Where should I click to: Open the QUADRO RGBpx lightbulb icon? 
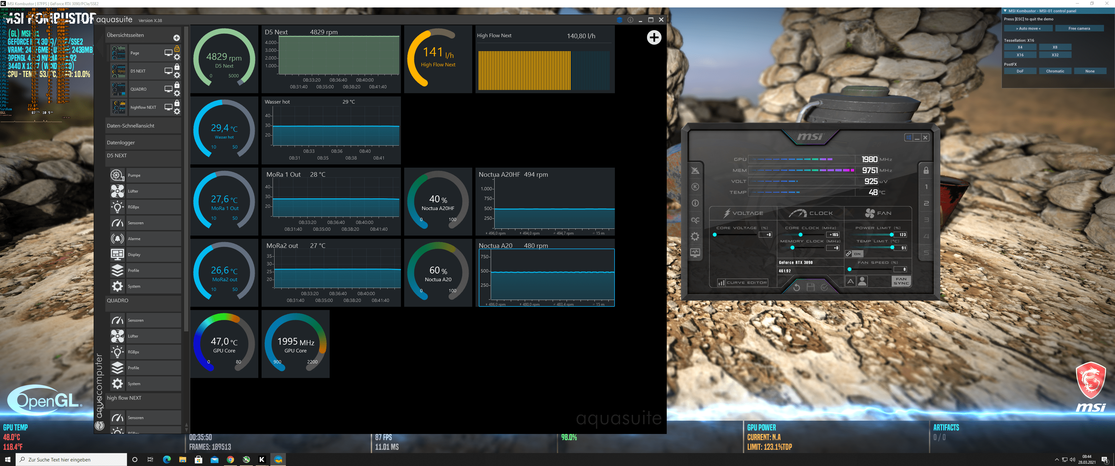click(x=117, y=352)
